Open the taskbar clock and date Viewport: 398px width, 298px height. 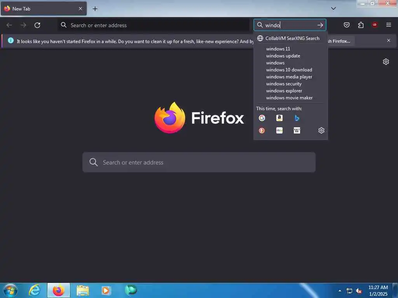[378, 291]
